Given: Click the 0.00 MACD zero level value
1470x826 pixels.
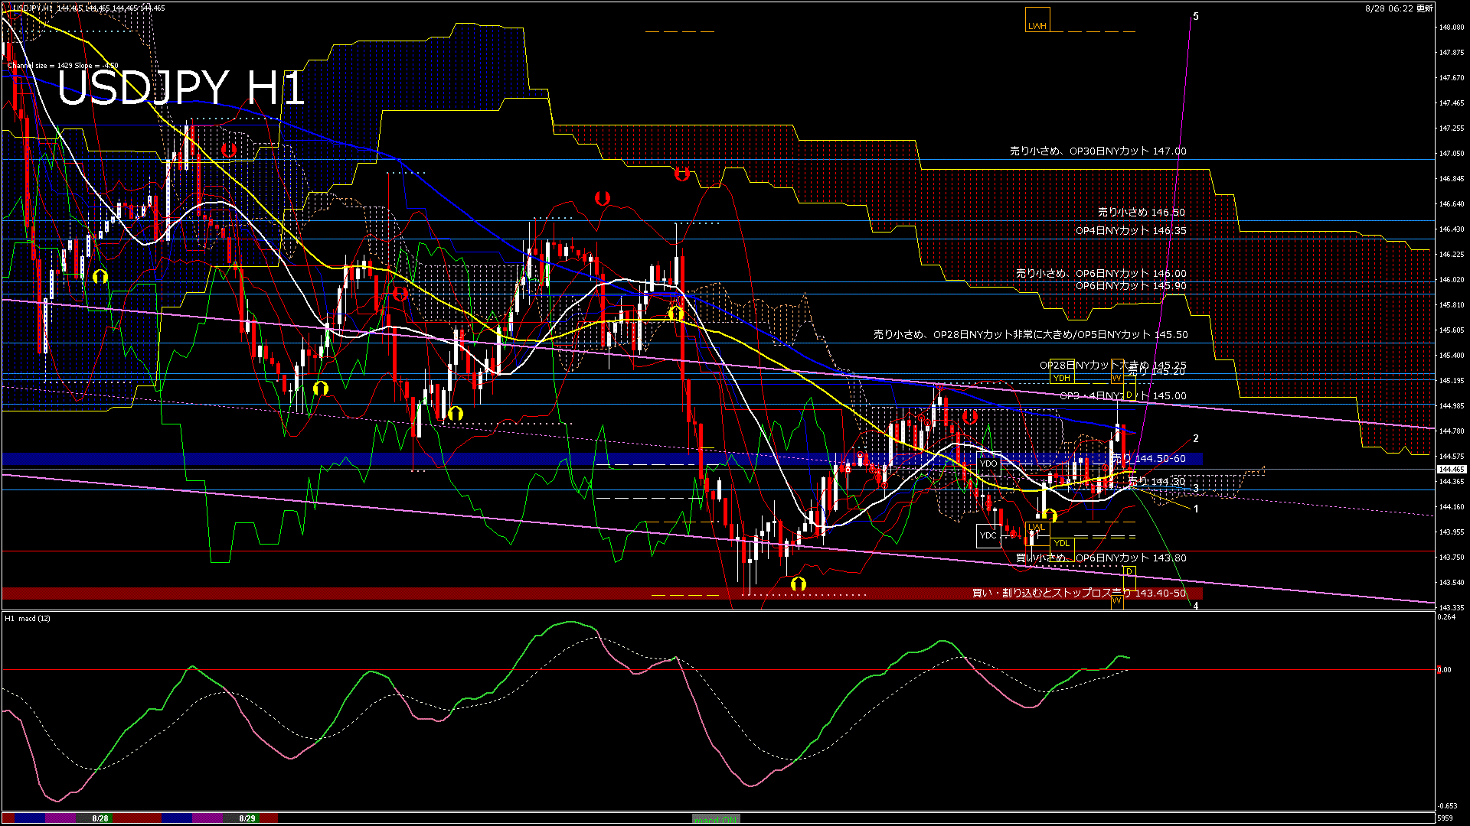Looking at the screenshot, I should [1445, 670].
